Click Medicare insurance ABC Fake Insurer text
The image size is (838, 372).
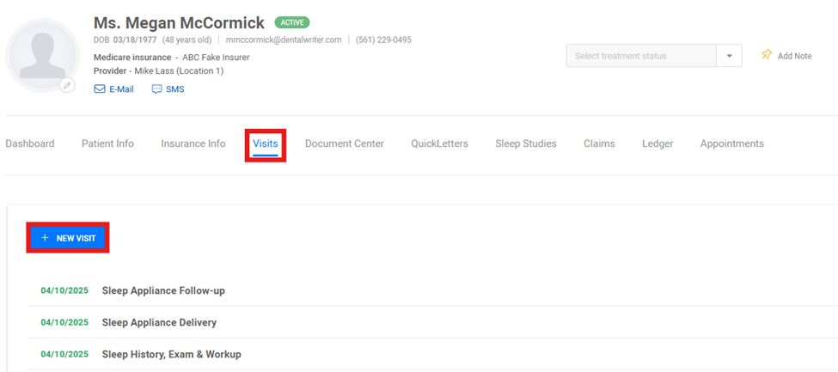coord(172,58)
